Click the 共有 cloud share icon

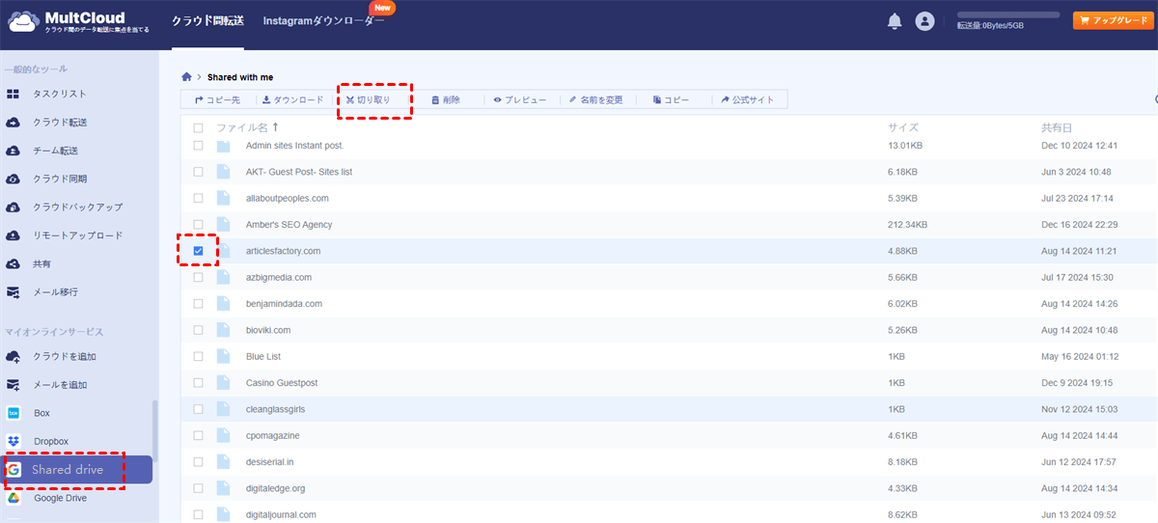(x=14, y=263)
